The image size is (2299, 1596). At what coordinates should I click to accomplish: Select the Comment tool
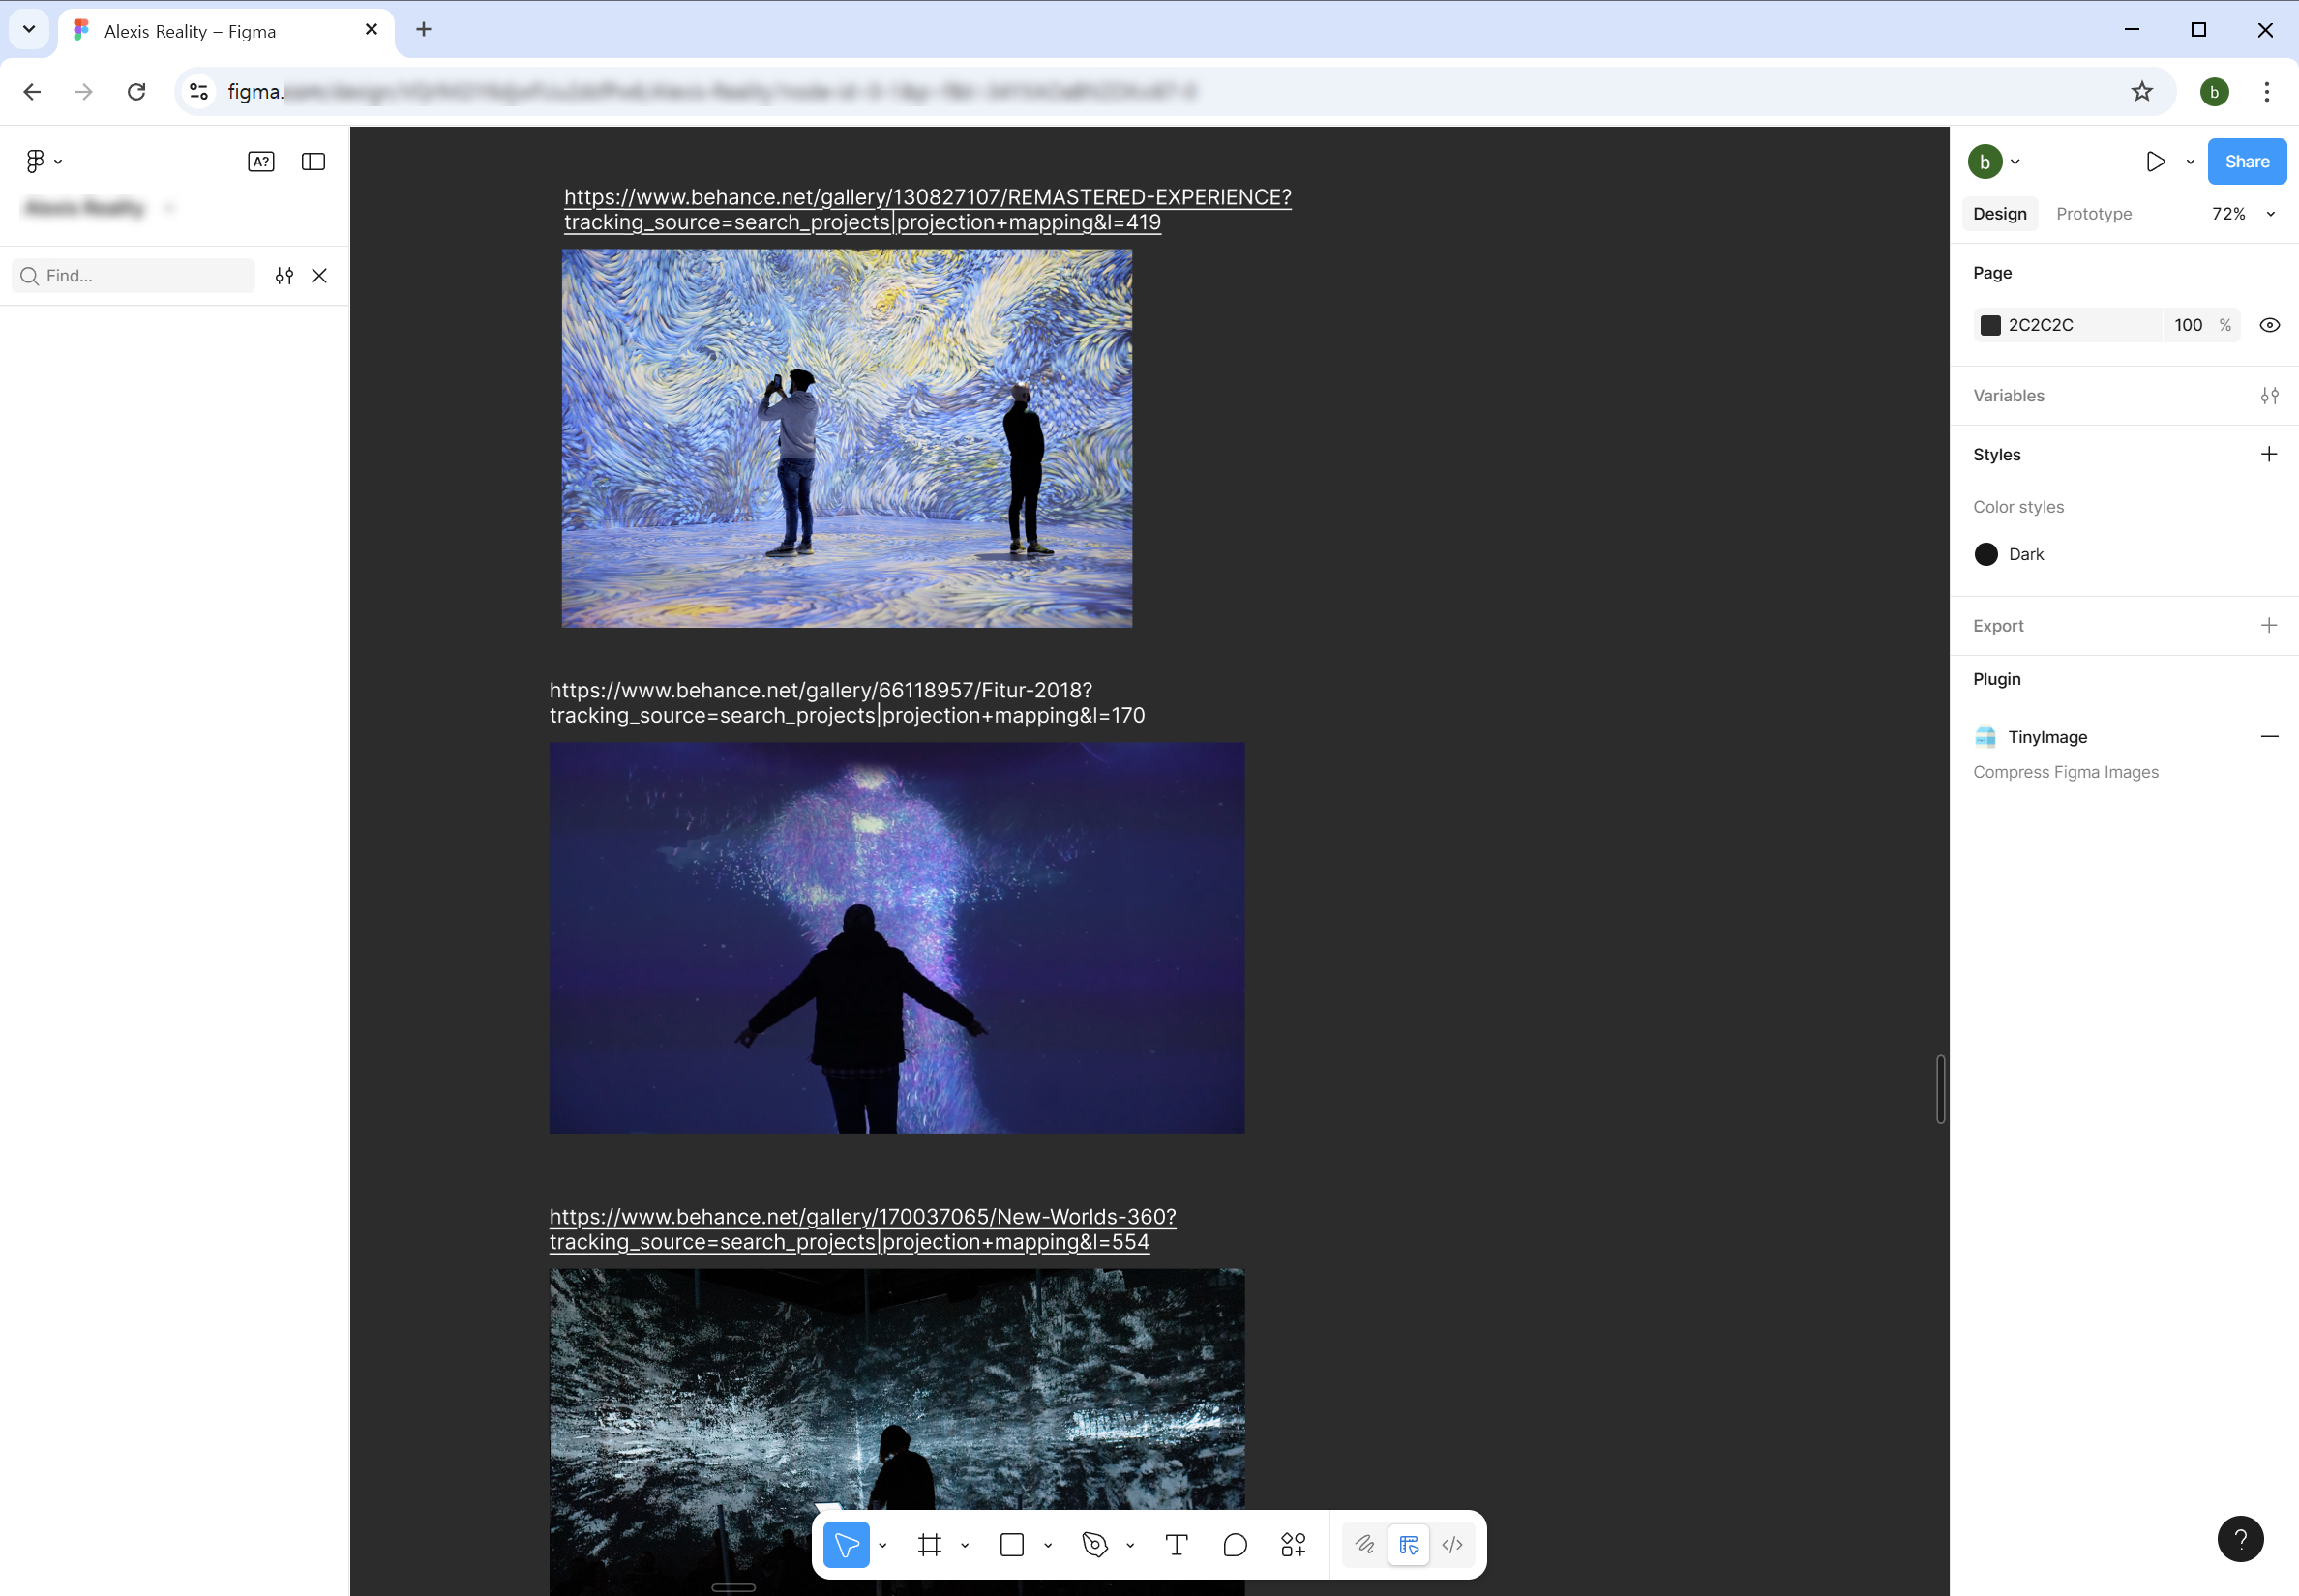[1235, 1545]
